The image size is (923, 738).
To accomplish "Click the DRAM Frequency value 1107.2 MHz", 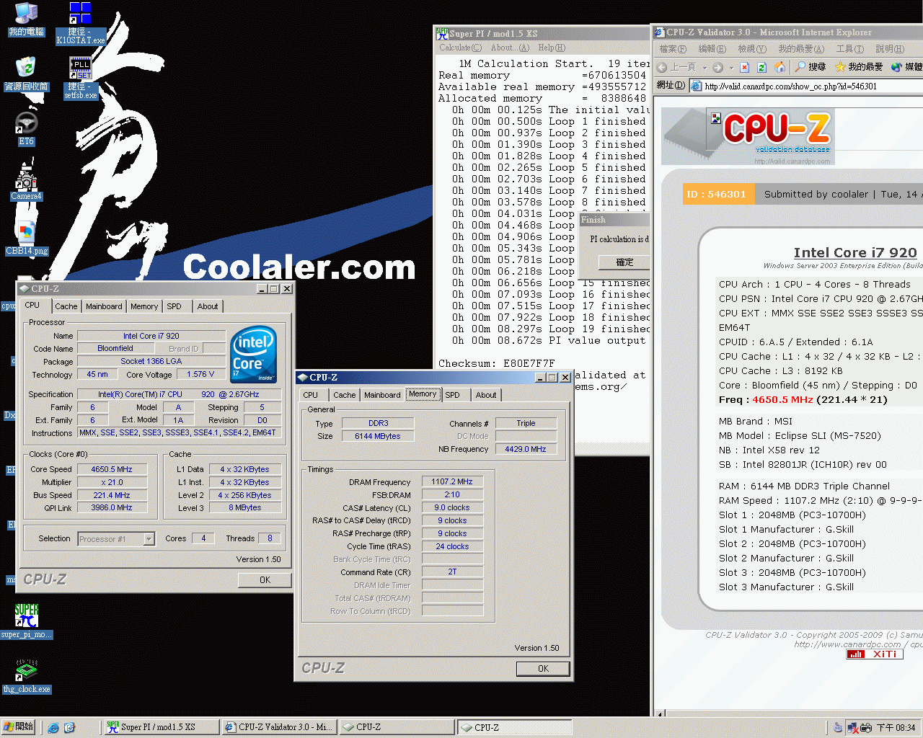I will pyautogui.click(x=452, y=481).
